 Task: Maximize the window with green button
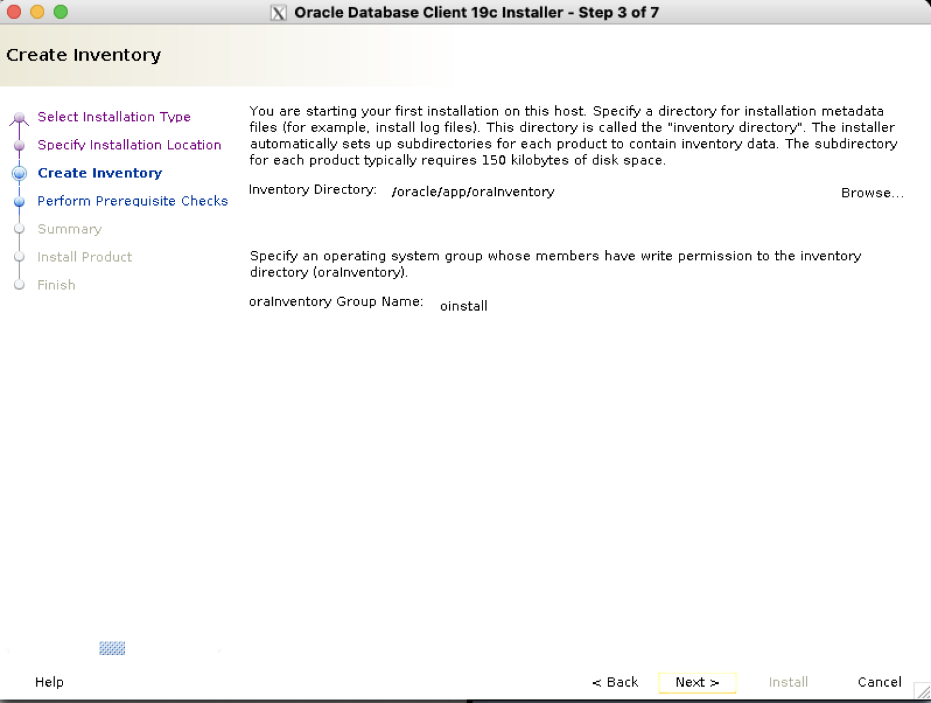click(61, 12)
